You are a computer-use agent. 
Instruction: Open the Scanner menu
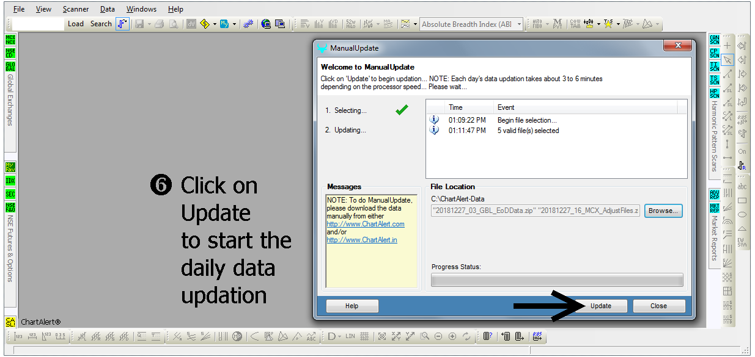pyautogui.click(x=76, y=9)
